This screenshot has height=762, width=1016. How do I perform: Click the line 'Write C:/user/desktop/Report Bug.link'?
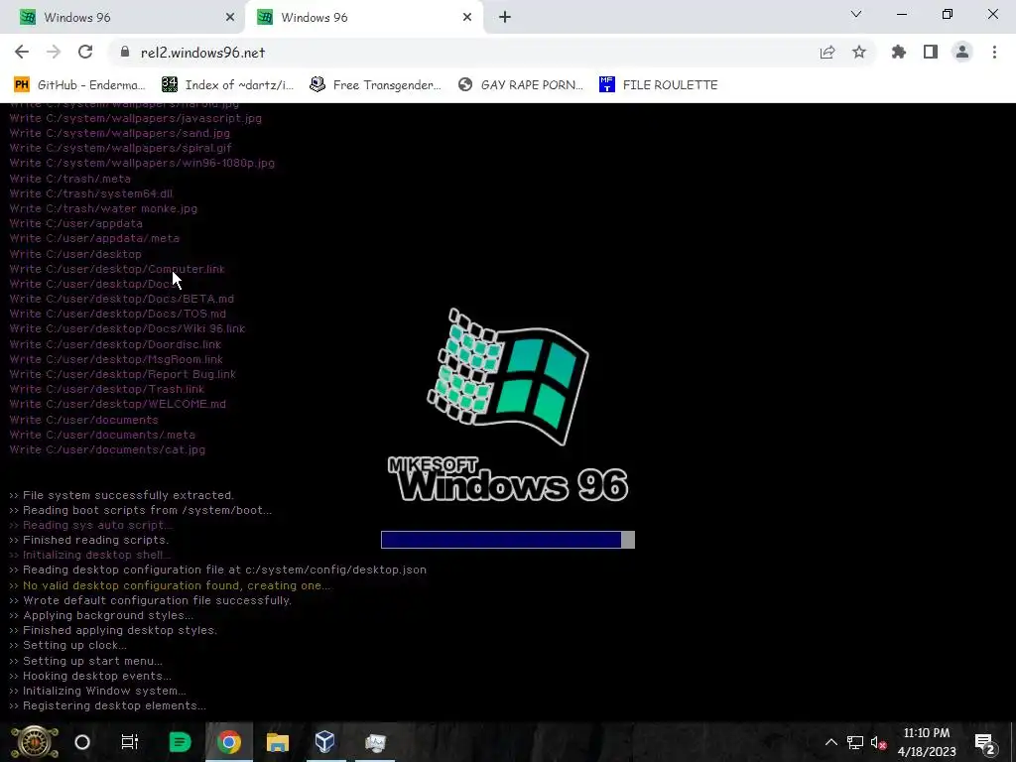[122, 374]
